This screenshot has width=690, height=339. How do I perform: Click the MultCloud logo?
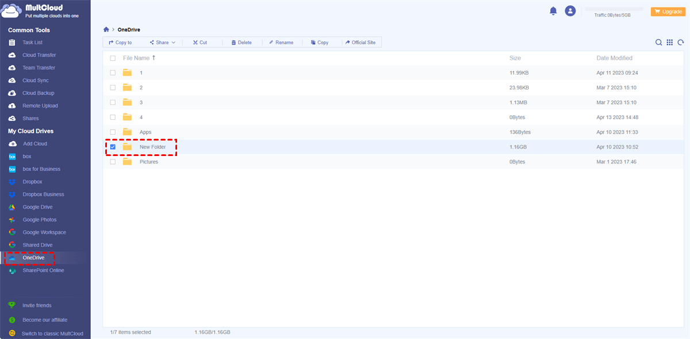tap(41, 11)
